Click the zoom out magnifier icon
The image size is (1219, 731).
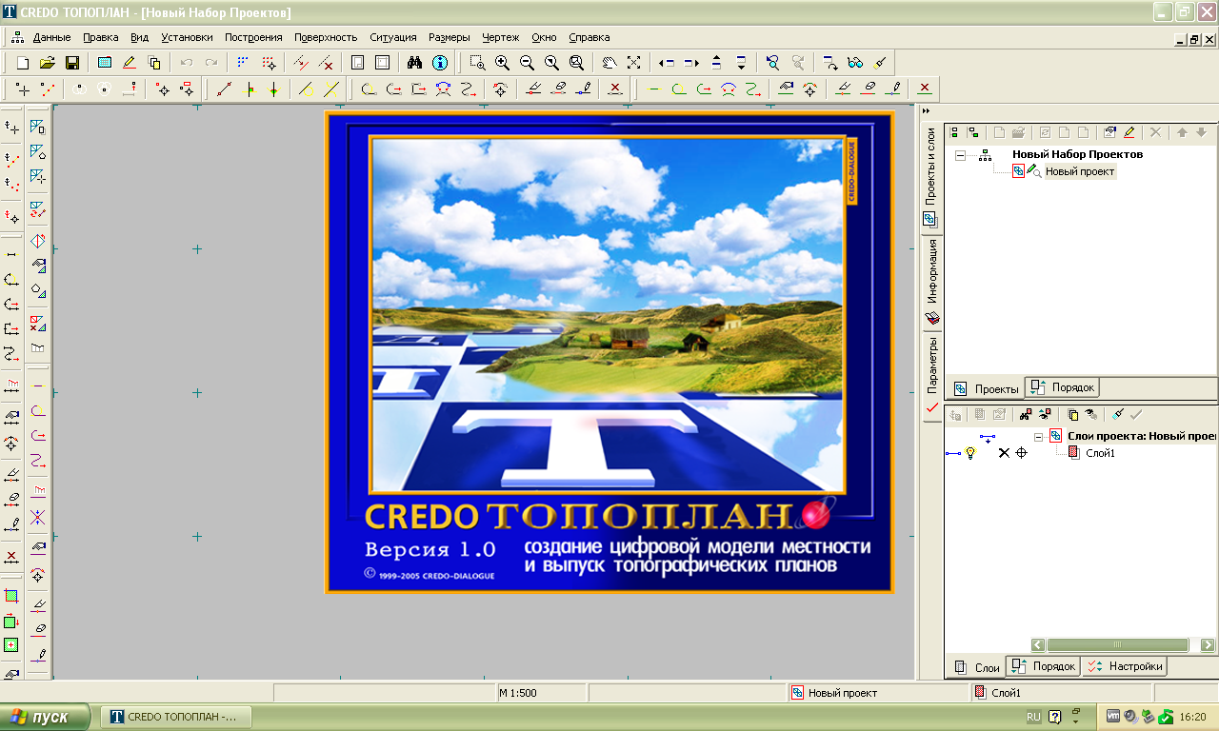click(x=527, y=63)
